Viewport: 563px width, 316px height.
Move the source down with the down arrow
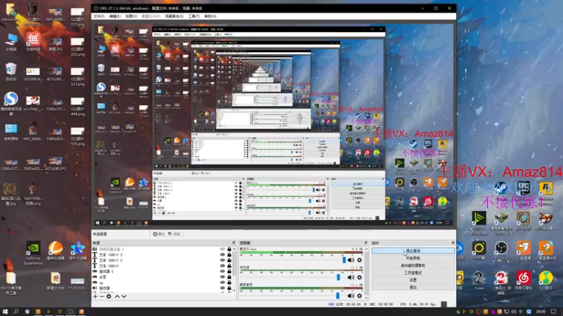click(x=124, y=296)
